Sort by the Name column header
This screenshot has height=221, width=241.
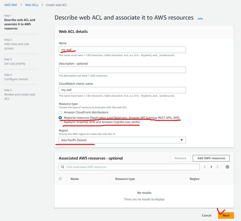pos(75,179)
